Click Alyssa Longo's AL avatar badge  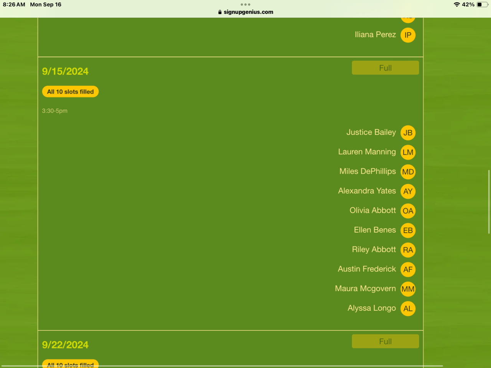click(408, 309)
